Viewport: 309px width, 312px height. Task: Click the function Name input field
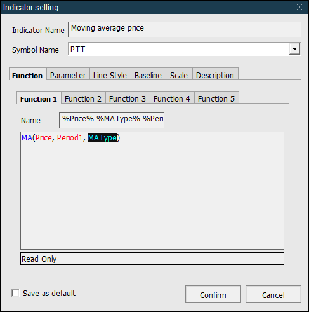[112, 120]
